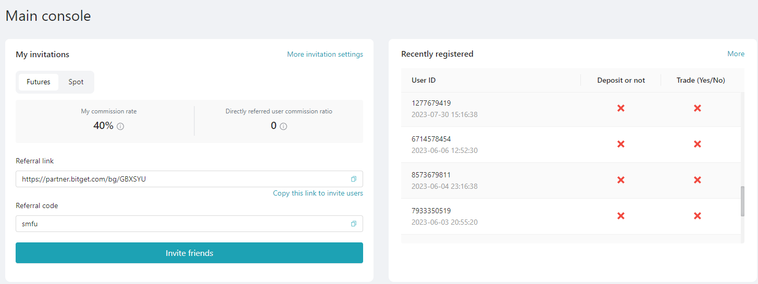
Task: Click the referral link text field
Action: click(x=189, y=179)
